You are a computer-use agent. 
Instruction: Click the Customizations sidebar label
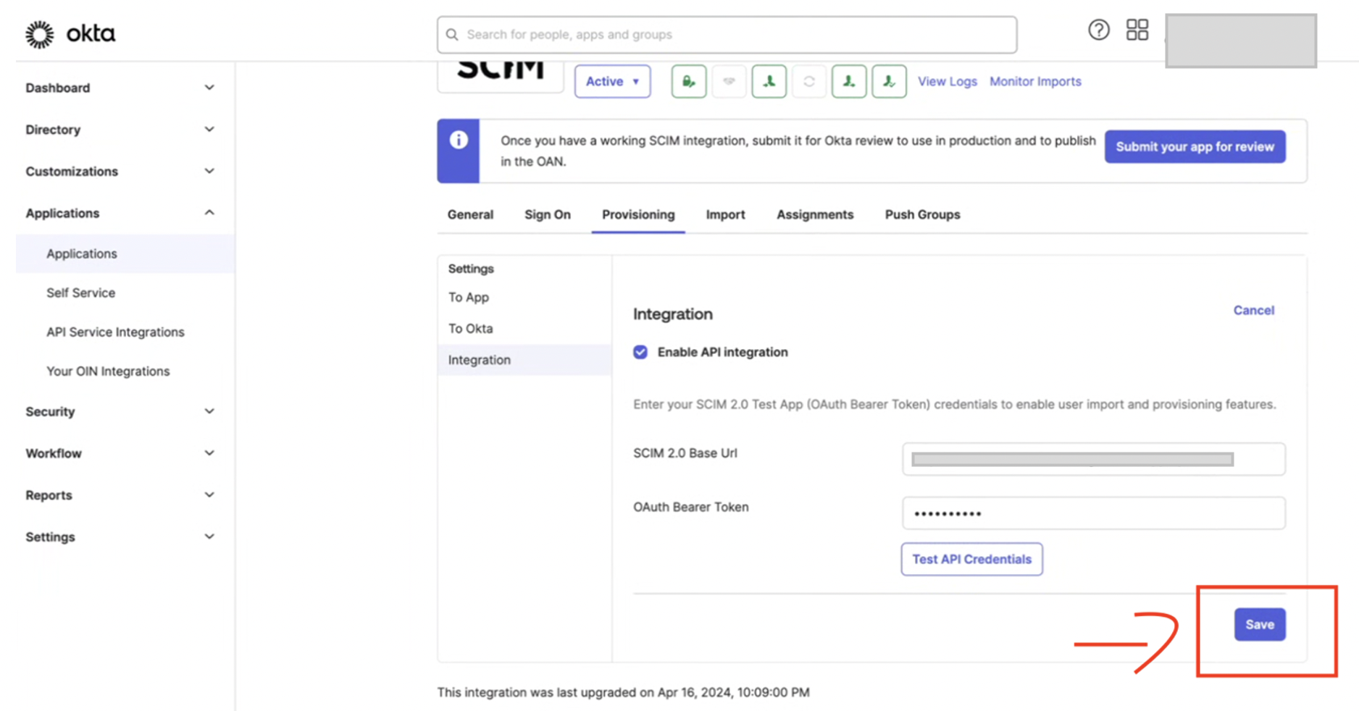pyautogui.click(x=72, y=172)
